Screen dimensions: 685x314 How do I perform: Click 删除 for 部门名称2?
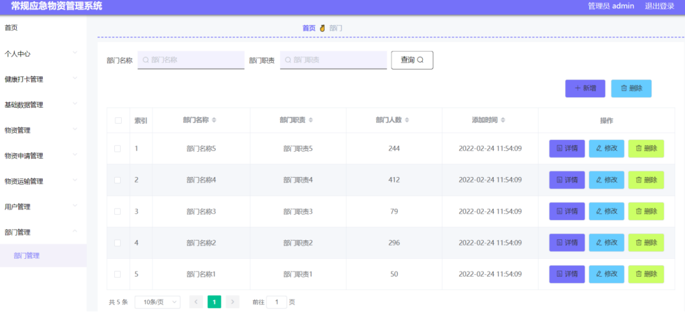pyautogui.click(x=646, y=243)
